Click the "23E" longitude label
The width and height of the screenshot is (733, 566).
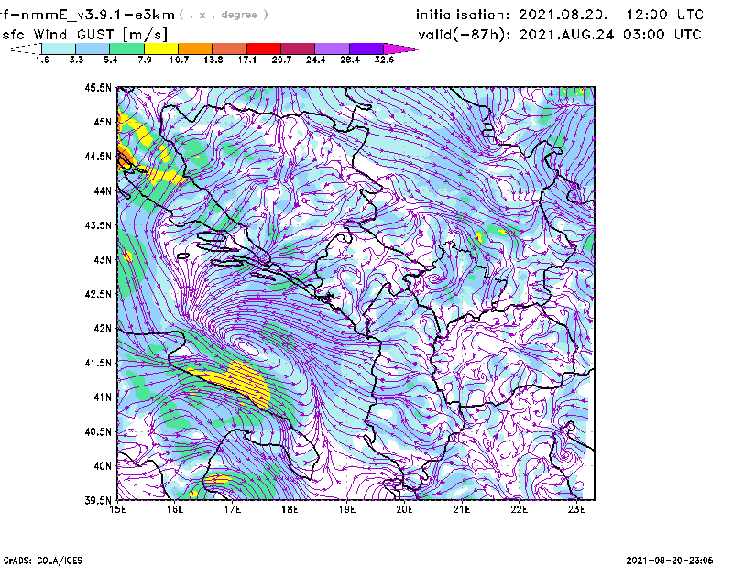(x=577, y=509)
